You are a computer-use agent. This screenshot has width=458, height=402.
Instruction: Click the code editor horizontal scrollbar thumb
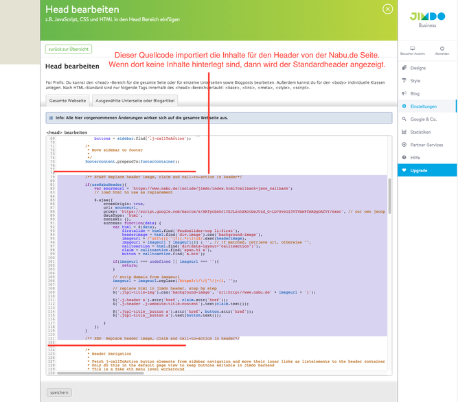[100, 373]
